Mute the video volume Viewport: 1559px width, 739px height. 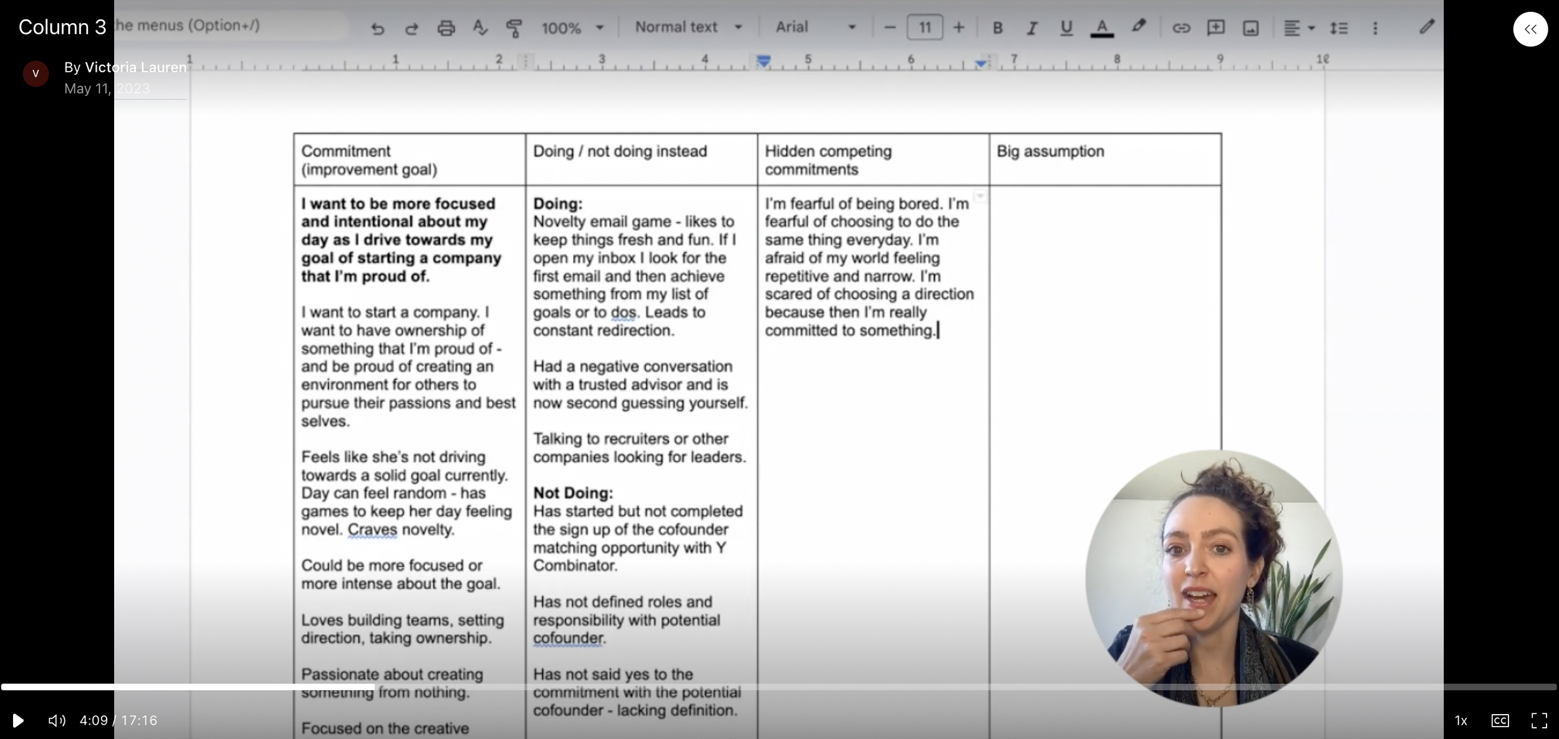56,720
